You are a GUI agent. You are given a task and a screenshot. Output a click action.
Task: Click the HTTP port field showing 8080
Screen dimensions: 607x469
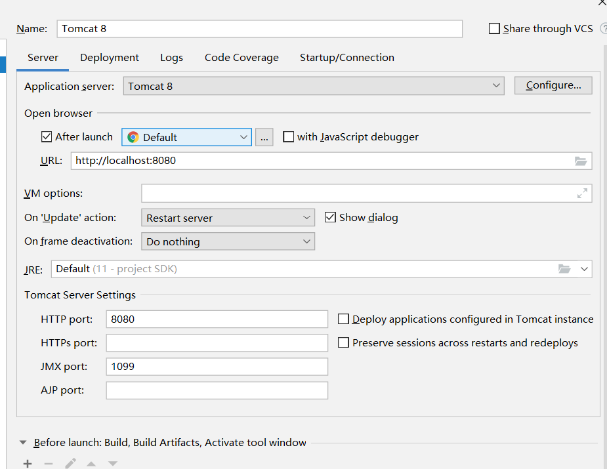coord(217,319)
